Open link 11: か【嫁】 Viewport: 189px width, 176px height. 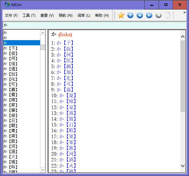68,101
